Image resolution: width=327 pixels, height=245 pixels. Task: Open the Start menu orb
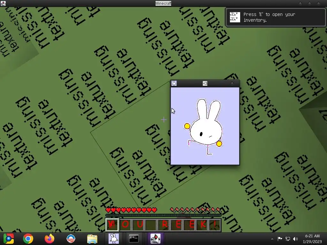coord(8,239)
